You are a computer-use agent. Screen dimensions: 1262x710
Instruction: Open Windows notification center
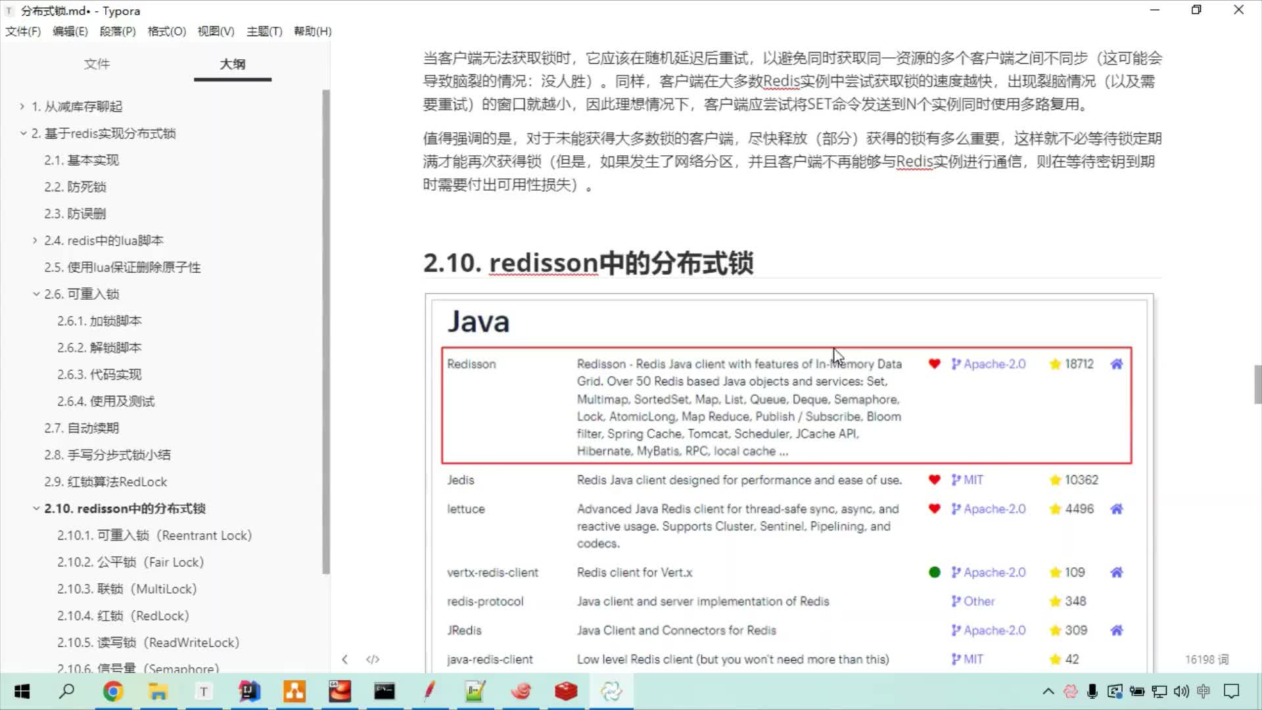(x=1231, y=692)
